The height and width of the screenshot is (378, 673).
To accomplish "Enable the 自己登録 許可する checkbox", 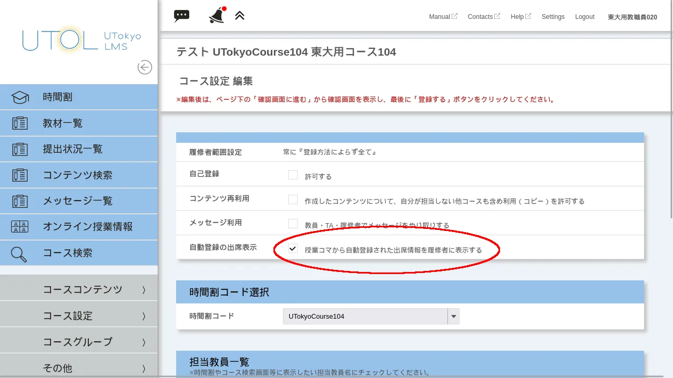I will [293, 175].
